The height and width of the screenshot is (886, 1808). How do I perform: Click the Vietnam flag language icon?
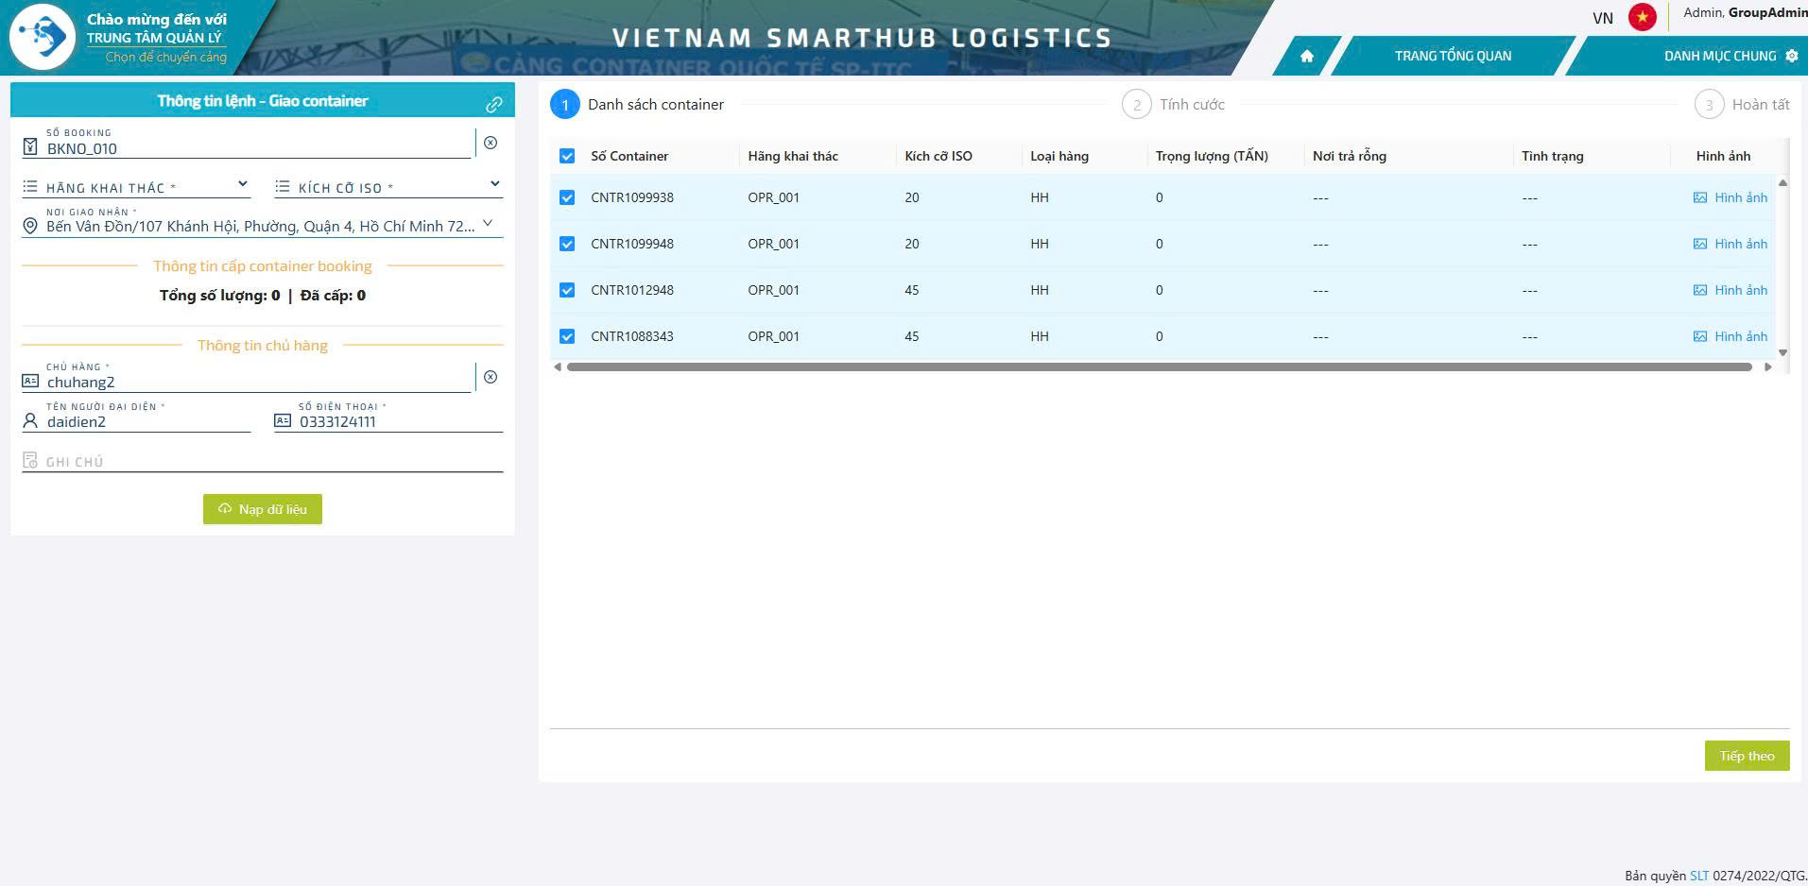coord(1642,17)
